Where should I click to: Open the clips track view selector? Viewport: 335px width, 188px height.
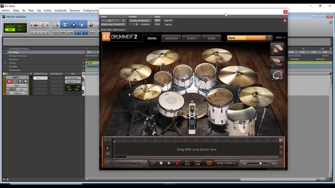tap(18, 85)
